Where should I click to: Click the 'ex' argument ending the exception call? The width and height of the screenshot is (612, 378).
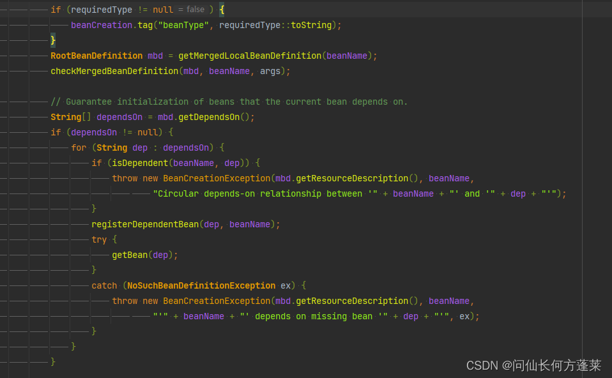pyautogui.click(x=464, y=316)
